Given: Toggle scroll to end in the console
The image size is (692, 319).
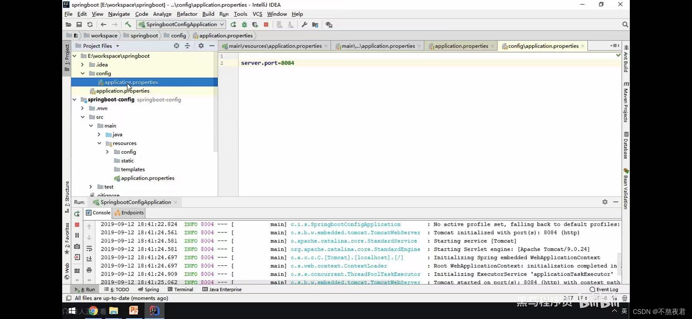Looking at the screenshot, I should pos(89,259).
